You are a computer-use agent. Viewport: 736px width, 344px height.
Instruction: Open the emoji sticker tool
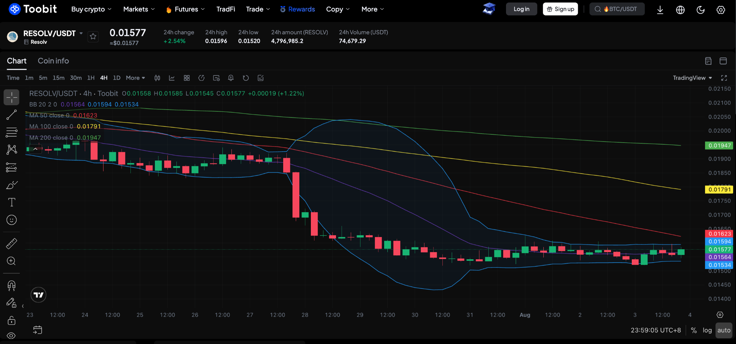(11, 220)
